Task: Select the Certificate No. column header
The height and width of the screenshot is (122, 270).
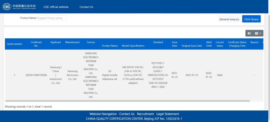Action: [36, 44]
